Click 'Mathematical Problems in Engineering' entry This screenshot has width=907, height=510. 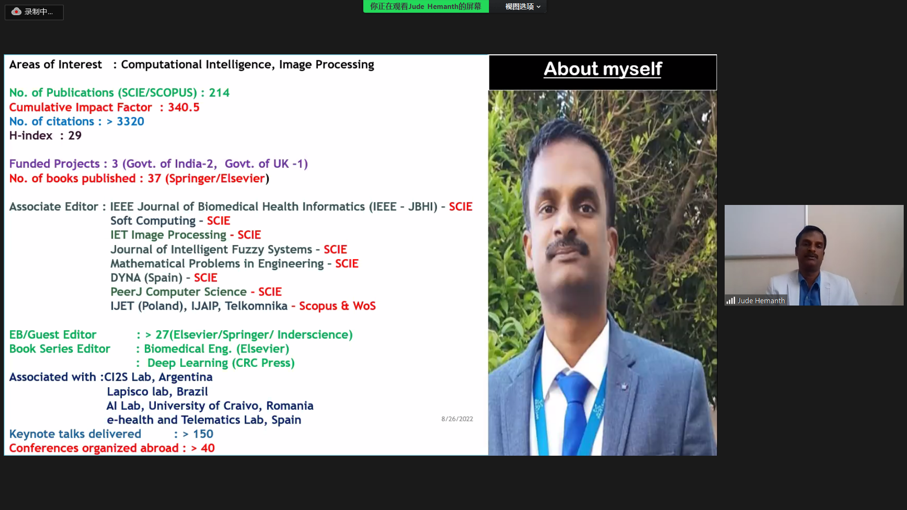coord(234,263)
